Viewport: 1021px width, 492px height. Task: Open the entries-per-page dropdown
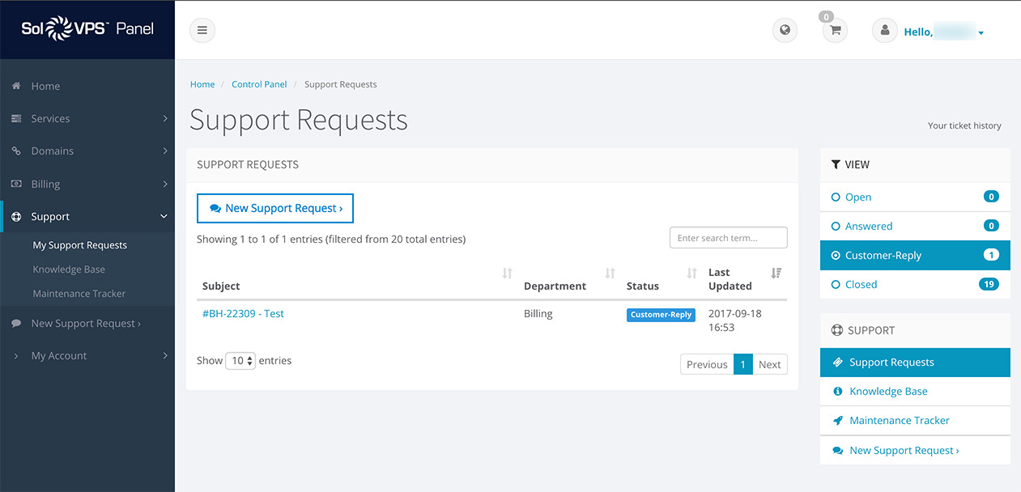(240, 361)
